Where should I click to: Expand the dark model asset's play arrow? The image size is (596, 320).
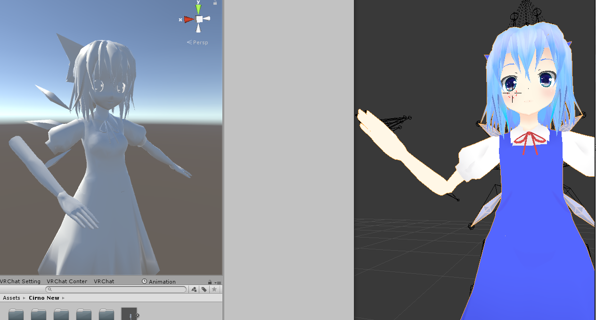tap(138, 315)
